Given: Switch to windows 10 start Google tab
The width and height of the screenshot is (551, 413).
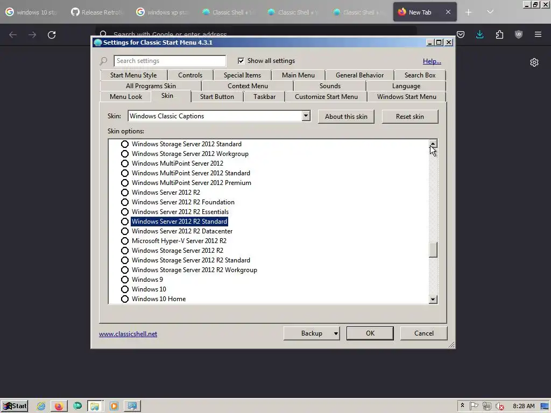Looking at the screenshot, I should pyautogui.click(x=31, y=12).
